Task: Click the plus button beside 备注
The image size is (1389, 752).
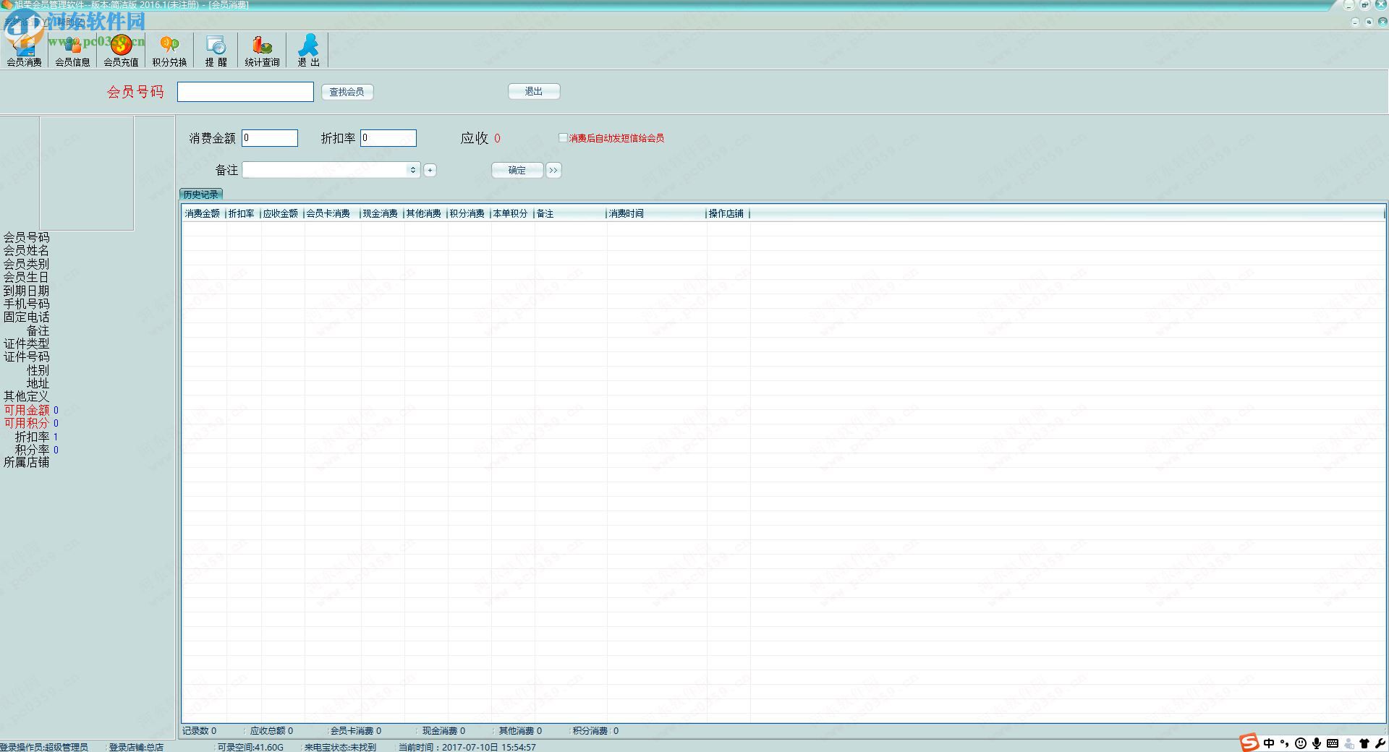Action: click(430, 170)
